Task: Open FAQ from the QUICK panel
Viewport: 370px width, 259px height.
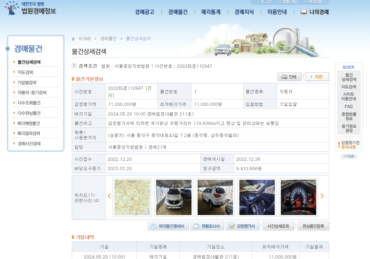Action: (349, 106)
